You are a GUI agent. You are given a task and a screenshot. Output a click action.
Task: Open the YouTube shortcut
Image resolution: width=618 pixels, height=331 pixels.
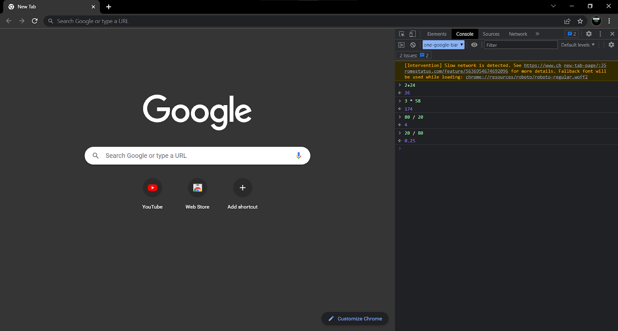click(x=152, y=194)
